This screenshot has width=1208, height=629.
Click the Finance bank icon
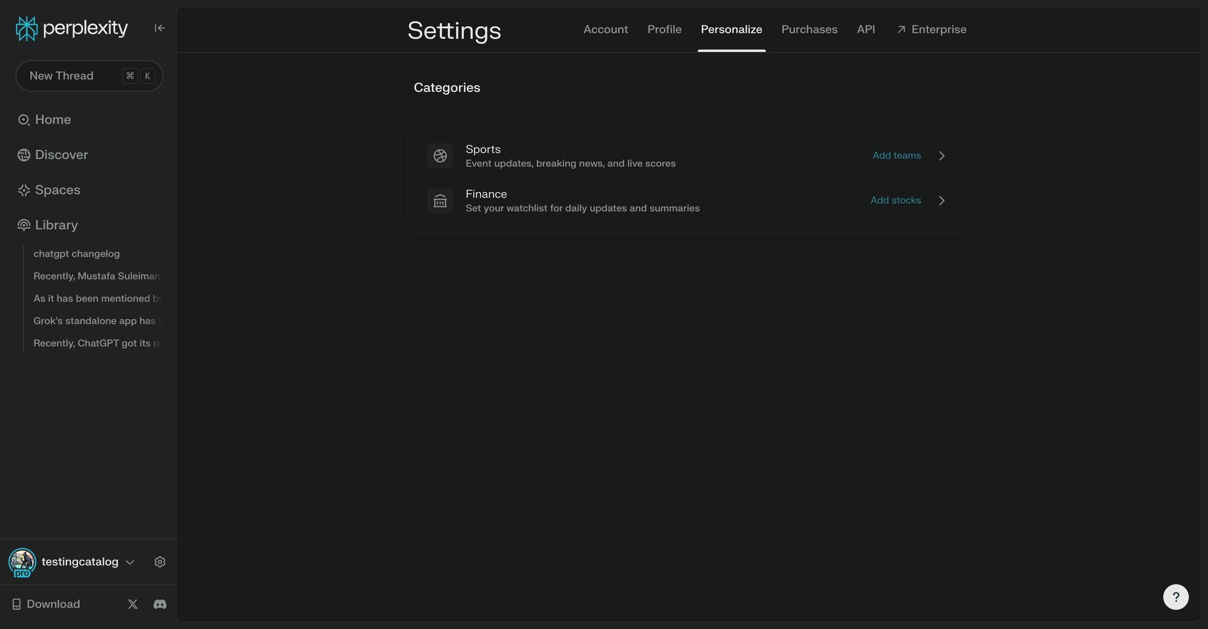coord(440,201)
